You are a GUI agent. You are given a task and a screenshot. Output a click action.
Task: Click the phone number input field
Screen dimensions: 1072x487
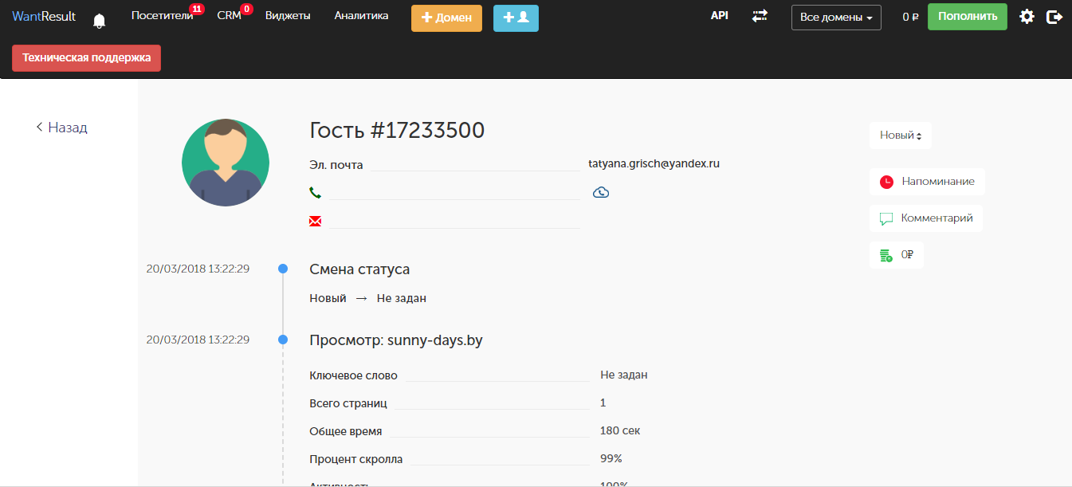coord(454,192)
